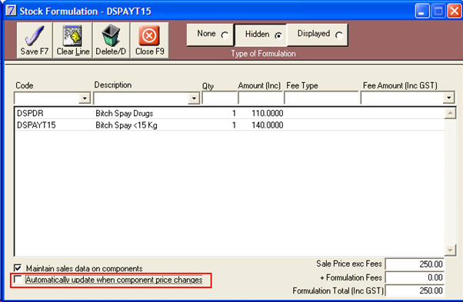Screen dimensions: 463x302
Task: Click the Fee Type input field
Action: click(321, 98)
